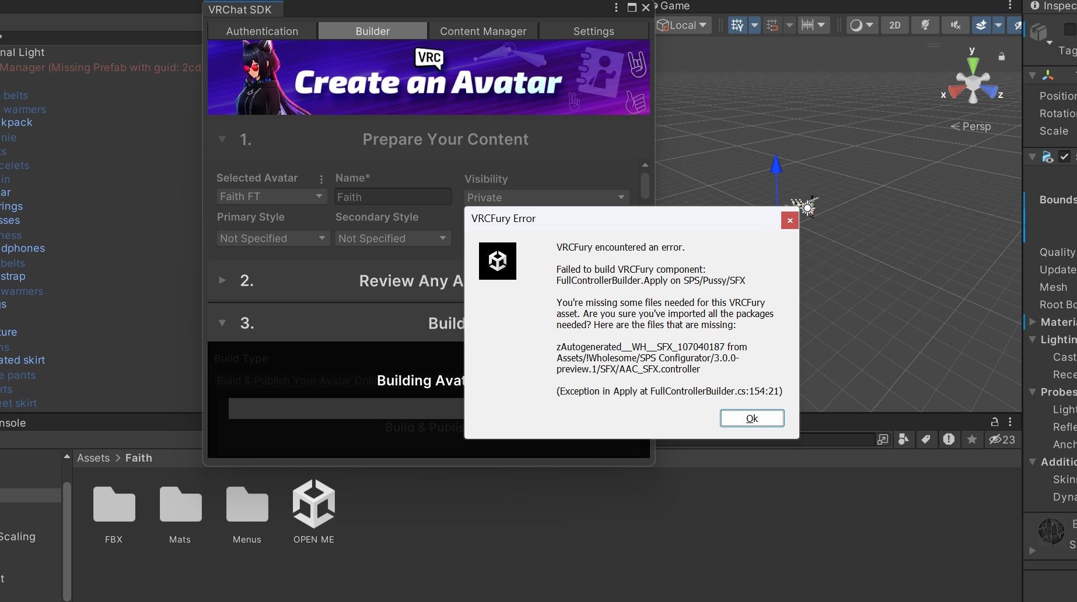Close the VRCFury Error dialog

point(790,220)
